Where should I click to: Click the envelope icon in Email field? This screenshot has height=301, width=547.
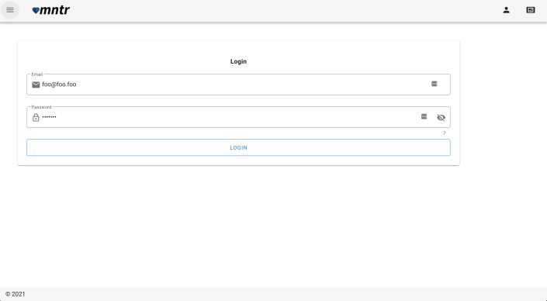(36, 85)
